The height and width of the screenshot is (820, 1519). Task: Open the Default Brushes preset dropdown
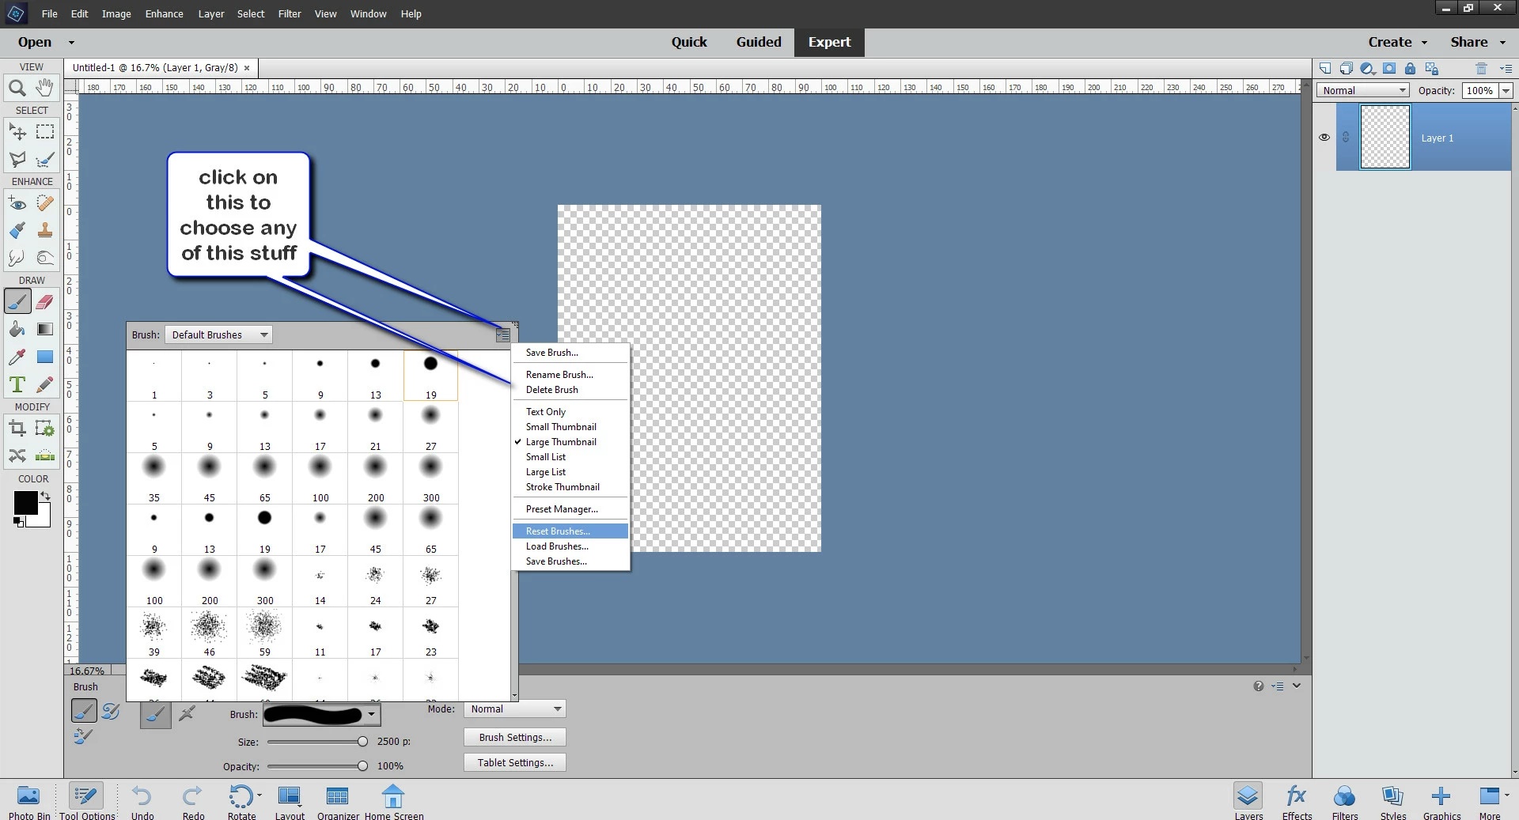coord(218,334)
